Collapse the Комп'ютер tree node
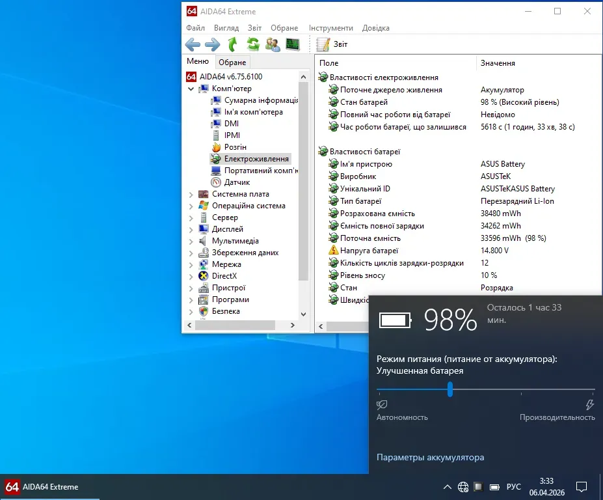The width and height of the screenshot is (603, 500). 191,89
